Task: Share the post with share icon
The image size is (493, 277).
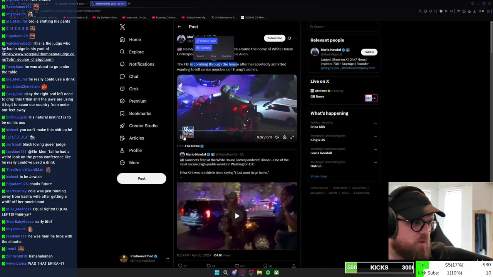Action: (293, 266)
